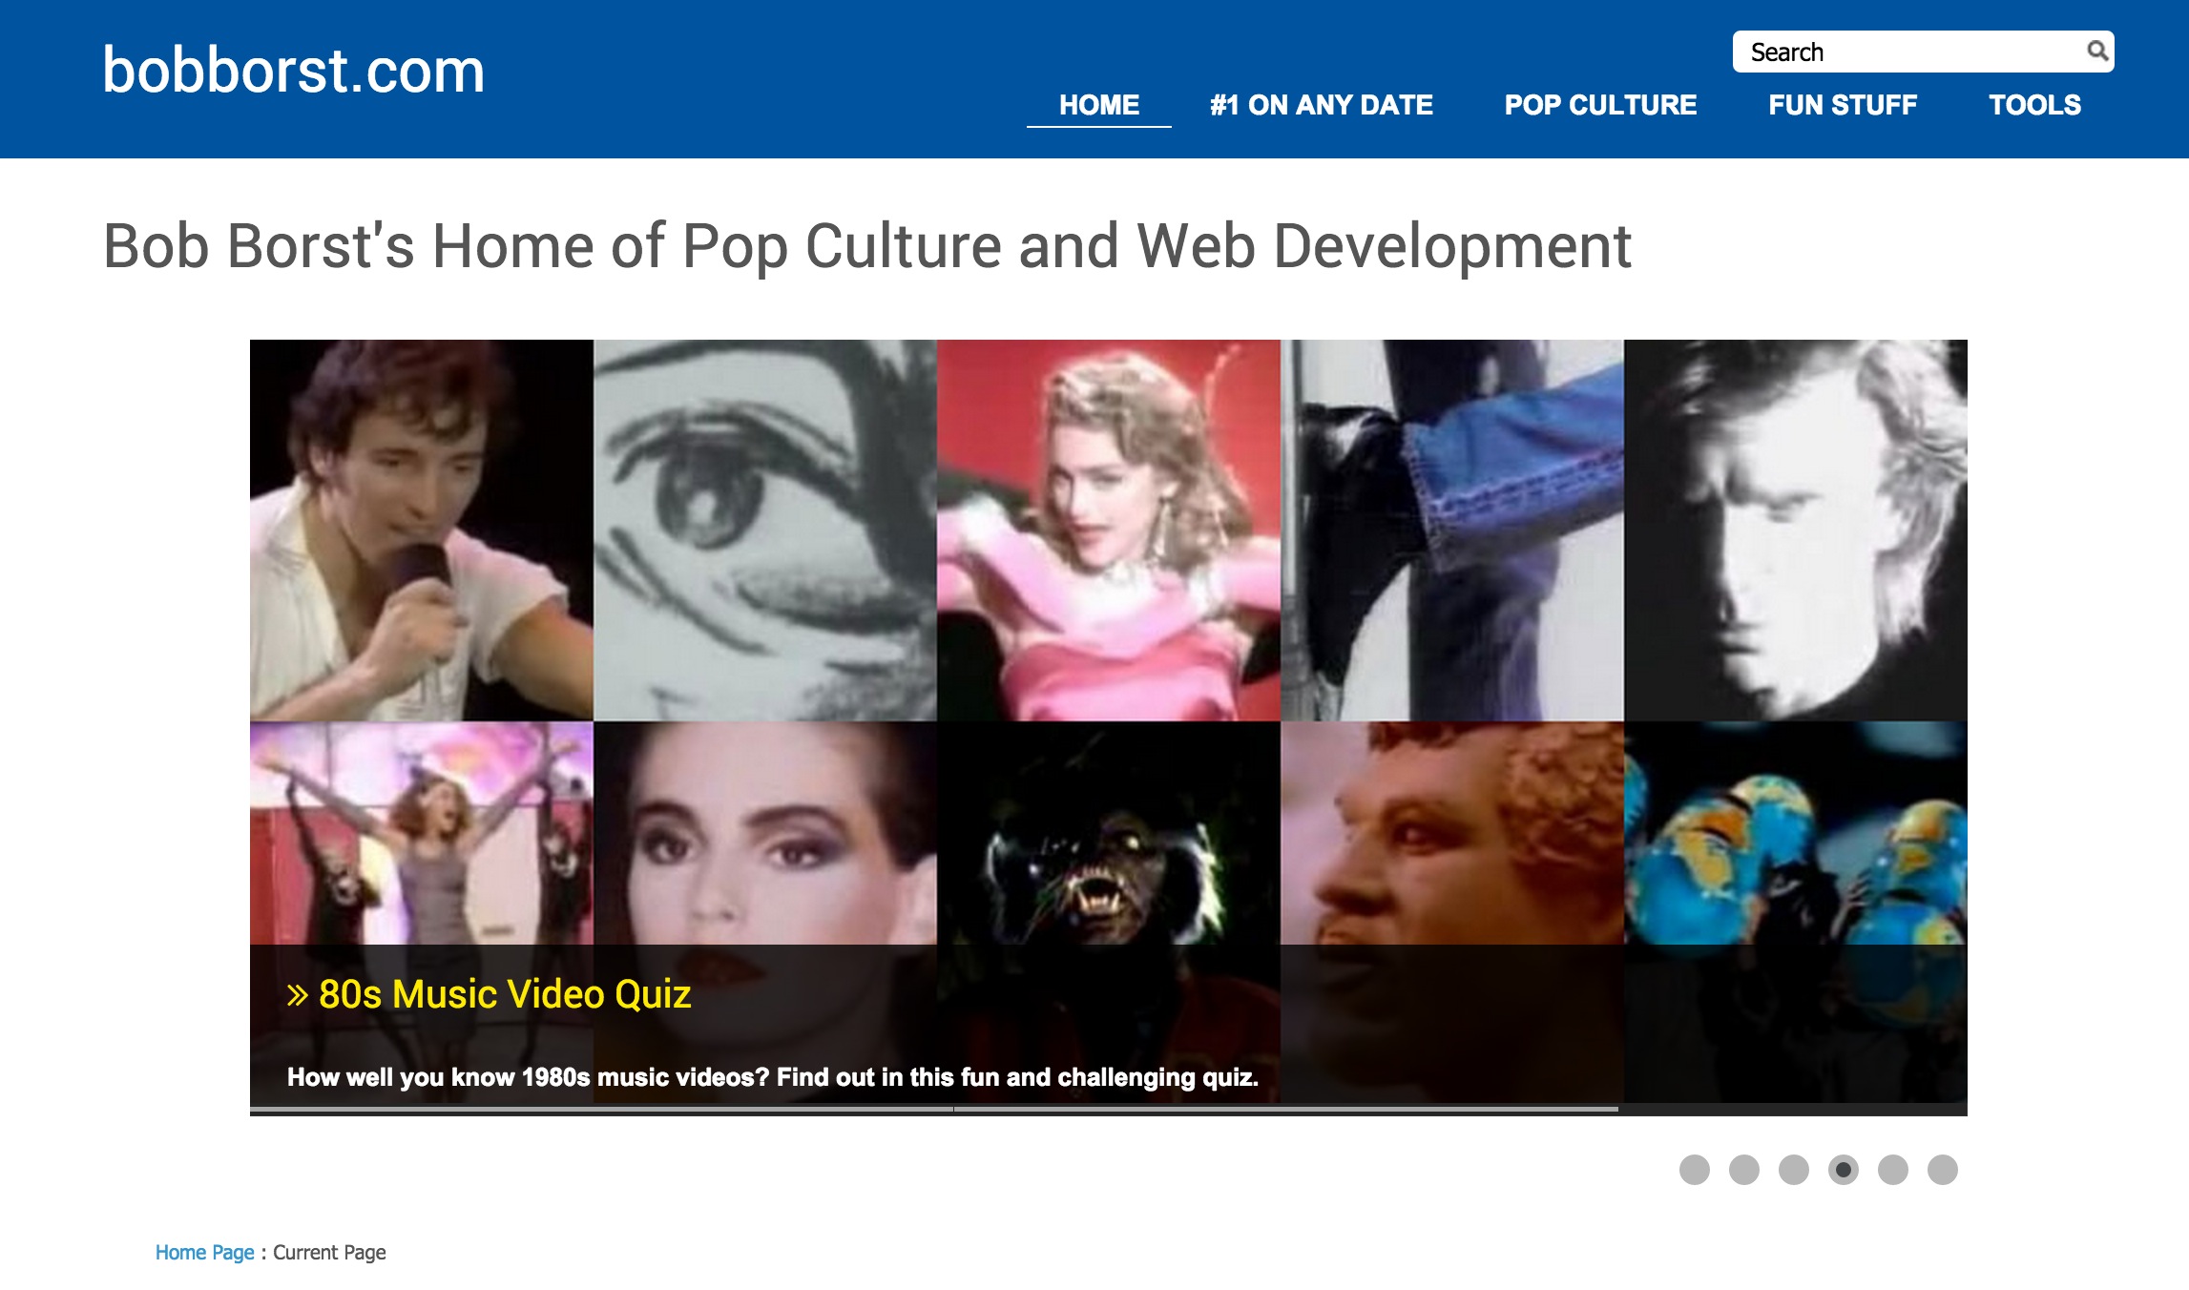Select the last carousel dot
Image resolution: width=2189 pixels, height=1290 pixels.
[x=1943, y=1170]
